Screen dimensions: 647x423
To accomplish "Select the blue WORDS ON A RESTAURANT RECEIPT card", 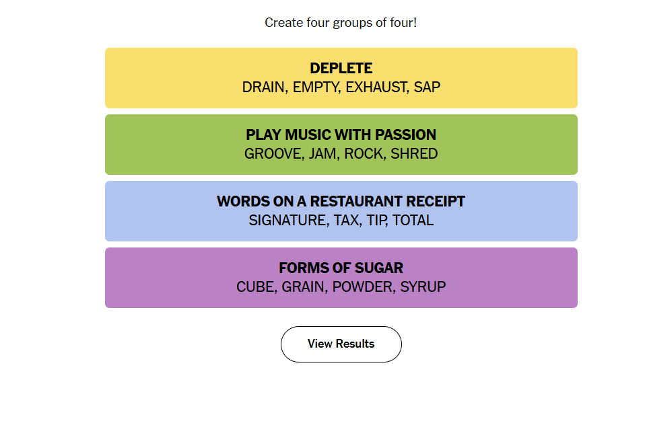I will click(x=341, y=211).
